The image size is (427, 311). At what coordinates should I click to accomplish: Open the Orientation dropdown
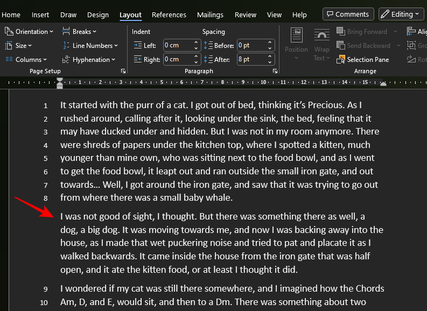click(x=29, y=32)
